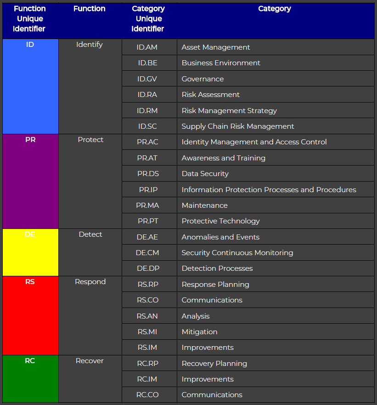Select the DE.AE identifier cell
The image size is (377, 405).
coord(149,237)
